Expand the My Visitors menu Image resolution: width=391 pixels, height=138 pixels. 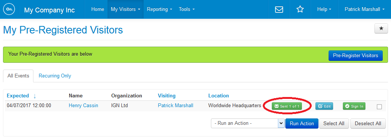[x=126, y=9]
